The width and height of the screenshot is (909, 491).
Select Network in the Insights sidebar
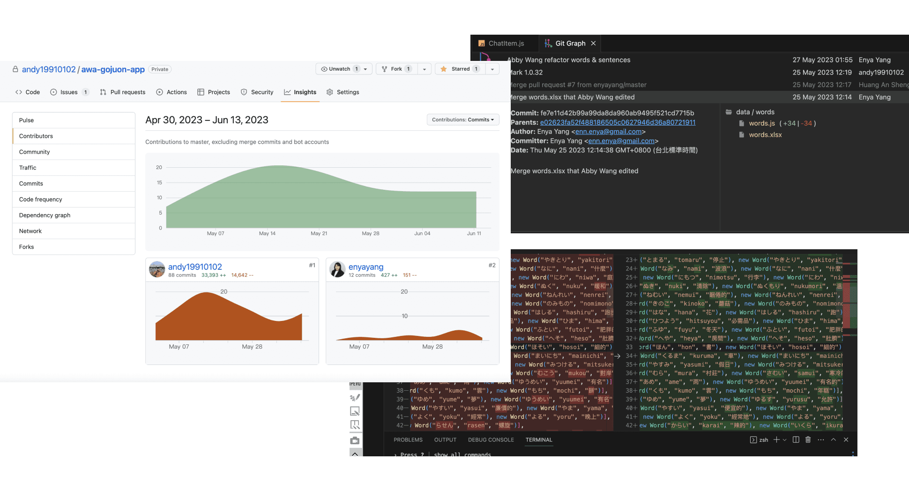(74, 231)
